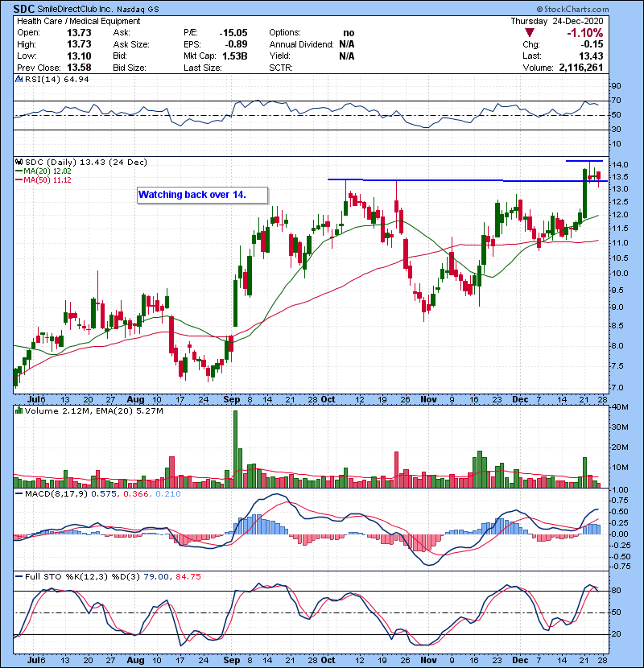Viewport: 644px width, 668px height.
Task: Click the Options value 'no'
Action: pos(349,33)
